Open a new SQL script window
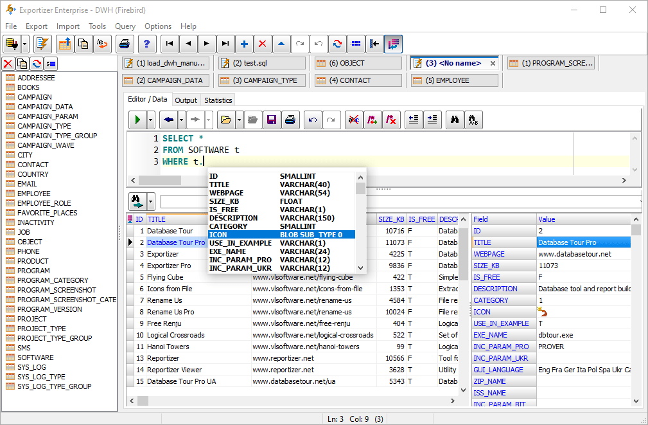The image size is (648, 425). coord(42,44)
